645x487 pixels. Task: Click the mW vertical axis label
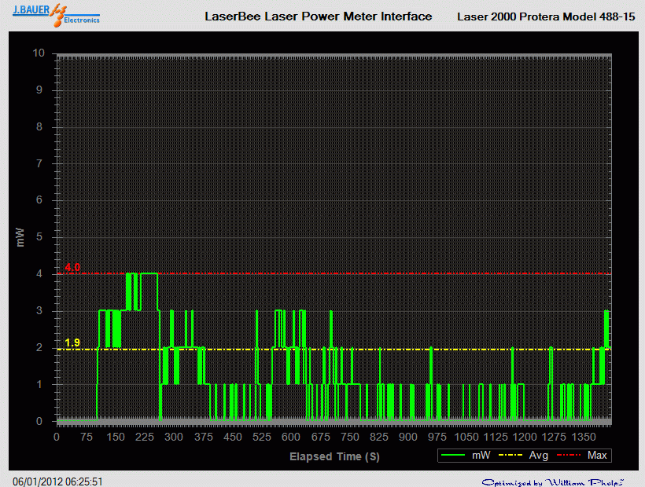[x=20, y=237]
